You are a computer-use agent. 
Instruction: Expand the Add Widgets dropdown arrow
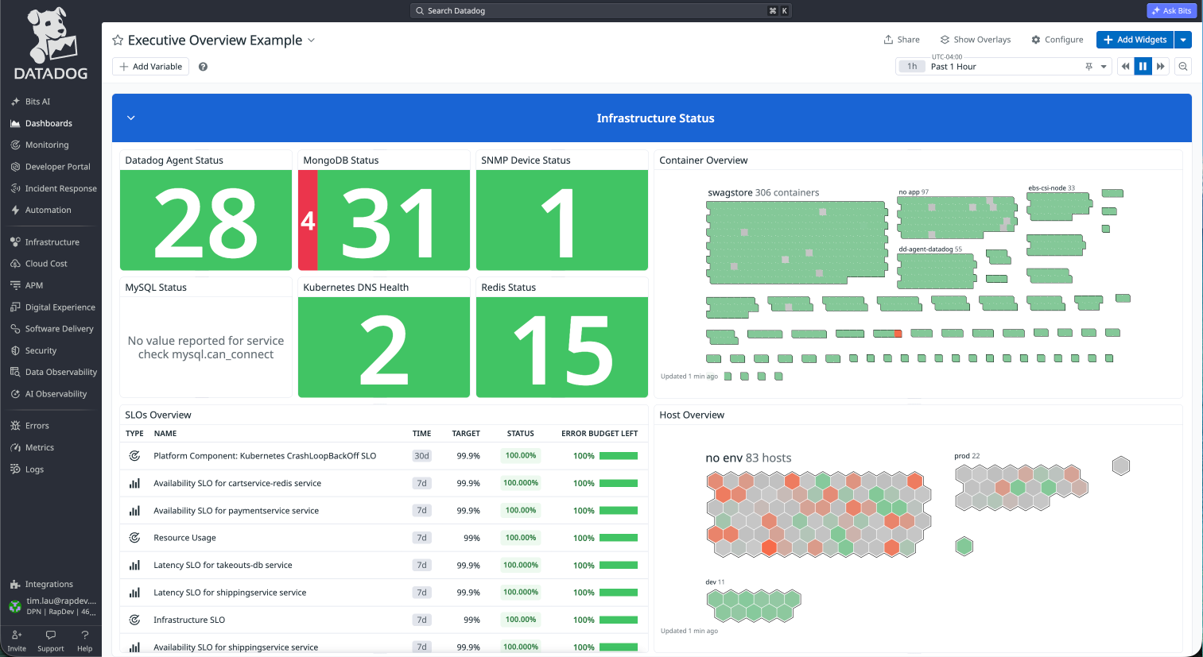point(1183,40)
